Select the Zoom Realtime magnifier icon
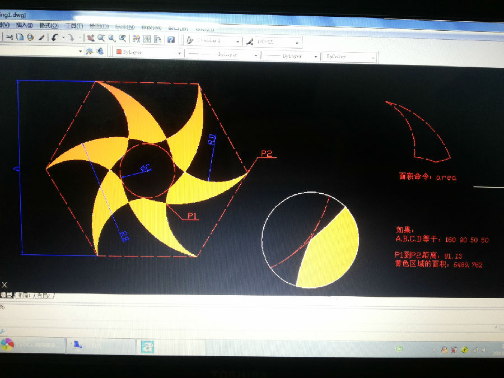Viewport: 504px width, 378px height. click(101, 38)
